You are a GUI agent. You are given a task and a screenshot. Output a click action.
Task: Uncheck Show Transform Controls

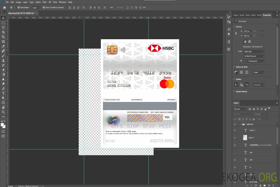tap(44, 8)
